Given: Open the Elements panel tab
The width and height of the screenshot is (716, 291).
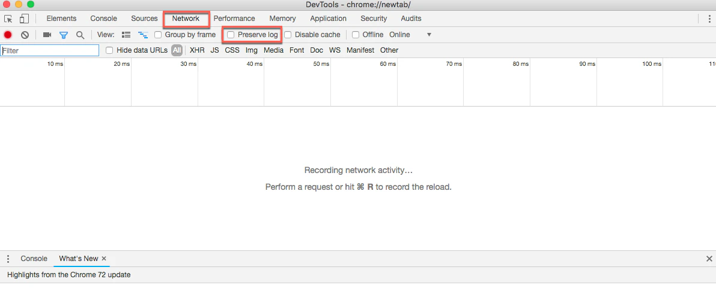Looking at the screenshot, I should coord(61,19).
